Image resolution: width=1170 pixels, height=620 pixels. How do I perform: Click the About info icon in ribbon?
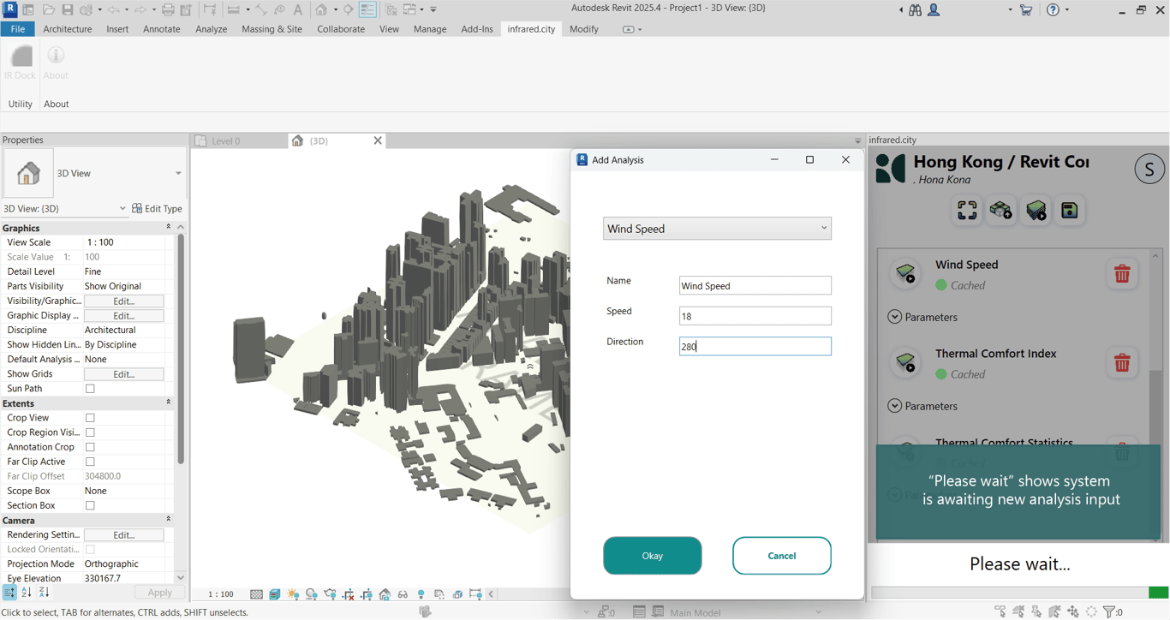click(x=56, y=57)
